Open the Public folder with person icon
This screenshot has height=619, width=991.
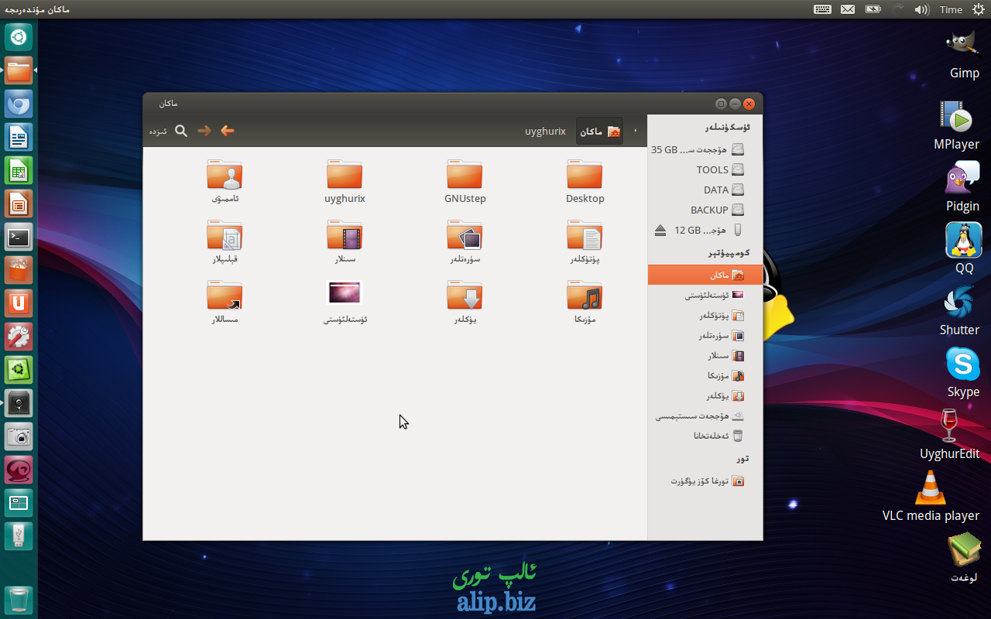coord(225,182)
